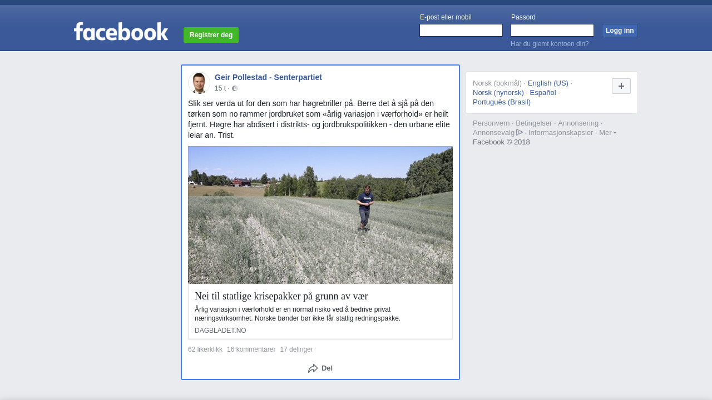
Task: Open the farmer field article image
Action: click(320, 215)
